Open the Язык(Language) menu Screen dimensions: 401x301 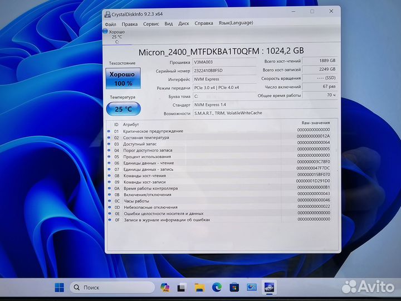(236, 23)
